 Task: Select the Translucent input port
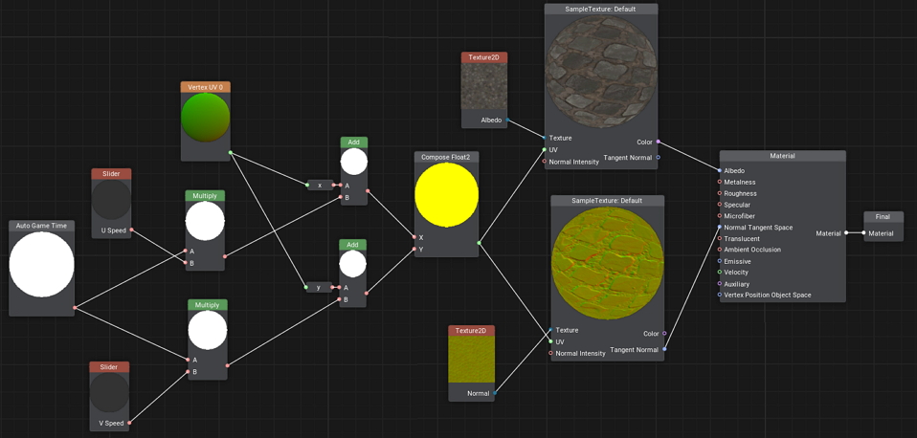click(x=720, y=238)
